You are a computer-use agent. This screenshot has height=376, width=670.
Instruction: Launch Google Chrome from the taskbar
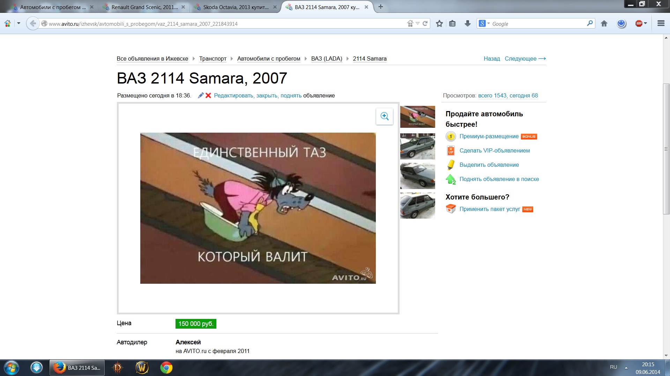coord(166,368)
